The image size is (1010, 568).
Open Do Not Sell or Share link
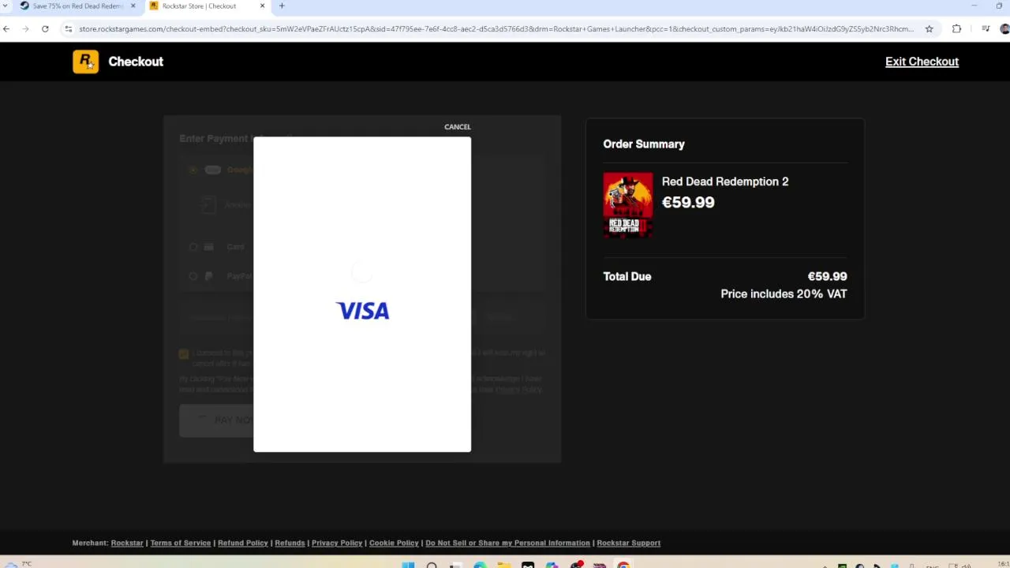(x=507, y=543)
